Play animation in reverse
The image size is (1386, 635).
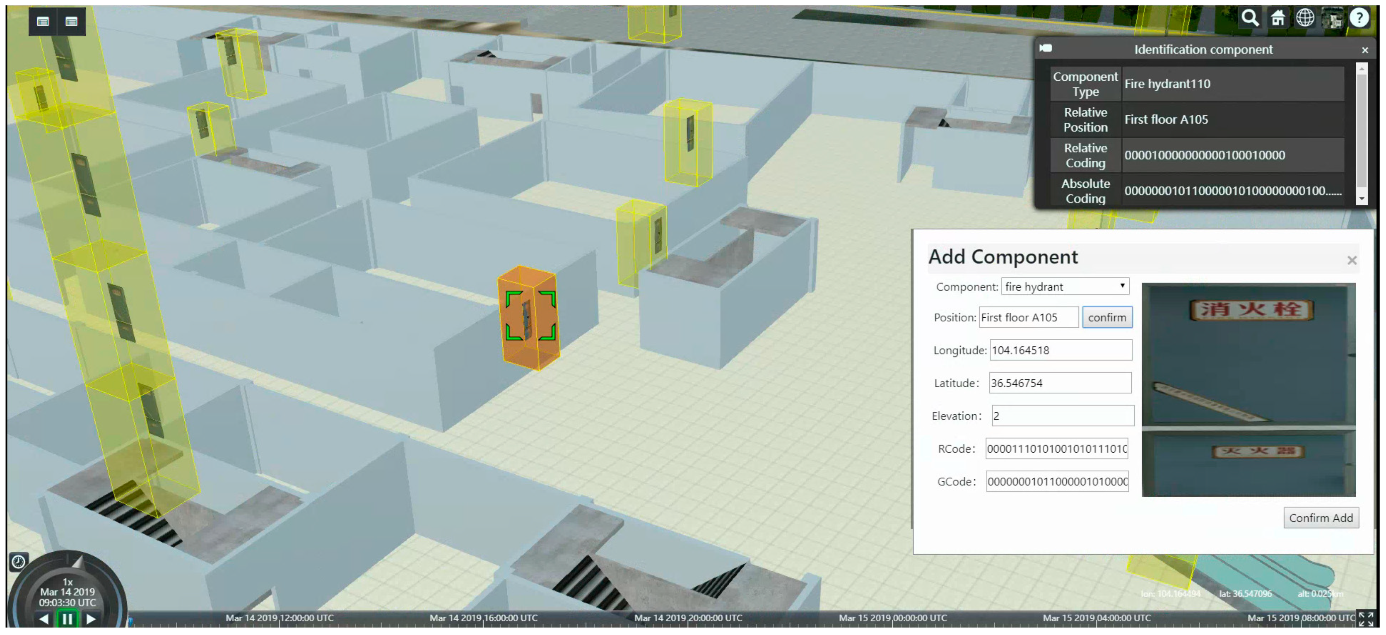point(44,619)
